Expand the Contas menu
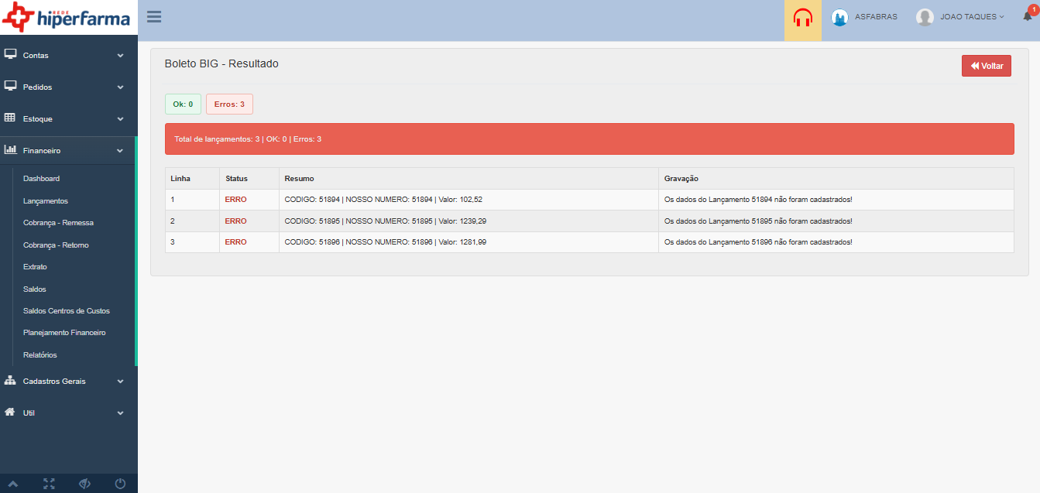 [68, 56]
